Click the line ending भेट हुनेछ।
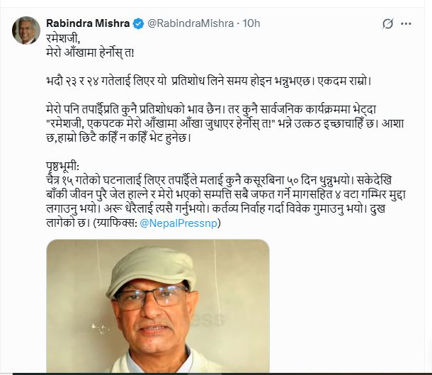The width and height of the screenshot is (432, 375). (119, 138)
